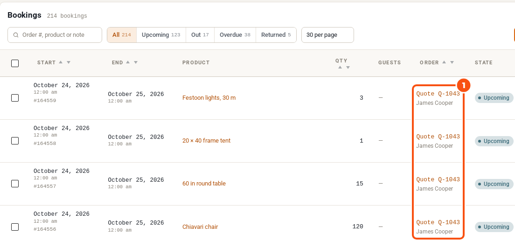Open Quote Q-1043 in frame tent row
Viewport: 515px width, 247px height.
click(438, 137)
